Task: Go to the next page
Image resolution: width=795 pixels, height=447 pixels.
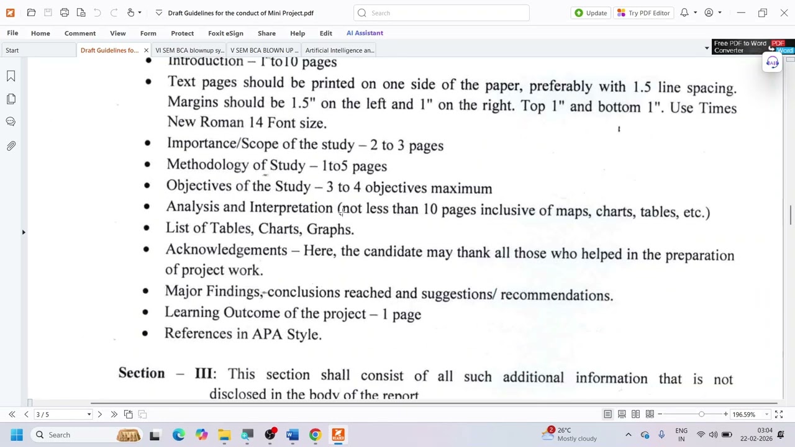Action: (99, 414)
